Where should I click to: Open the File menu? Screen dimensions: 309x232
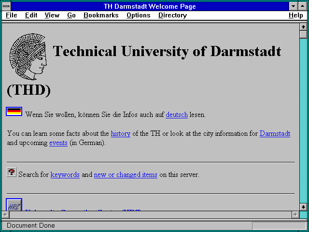click(x=11, y=15)
